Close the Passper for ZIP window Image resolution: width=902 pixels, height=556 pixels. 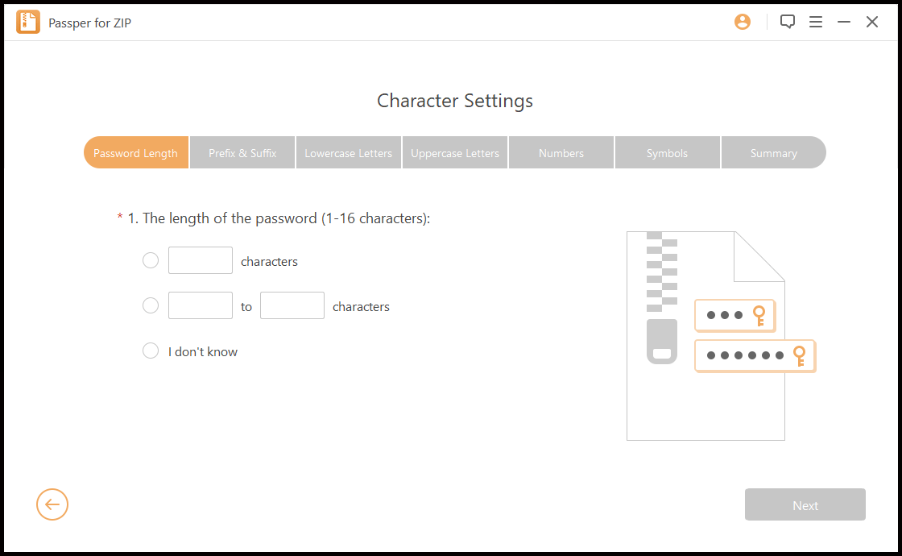872,22
